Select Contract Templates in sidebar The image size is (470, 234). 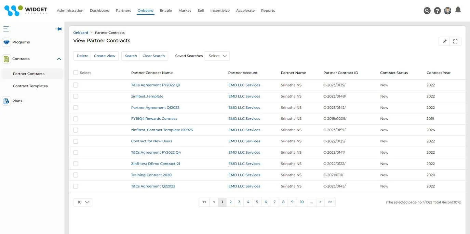(30, 86)
